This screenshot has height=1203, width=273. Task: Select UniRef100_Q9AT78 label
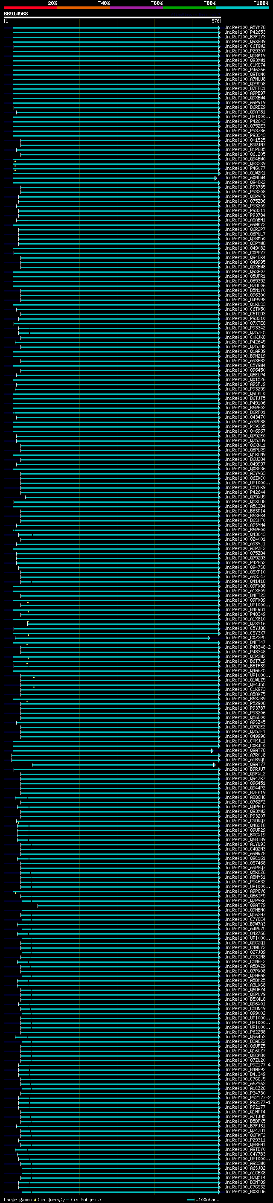coord(245,750)
